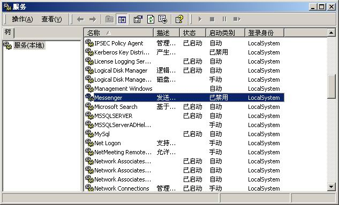This screenshot has width=339, height=205.
Task: Open the 操作(A) menu
Action: point(22,19)
